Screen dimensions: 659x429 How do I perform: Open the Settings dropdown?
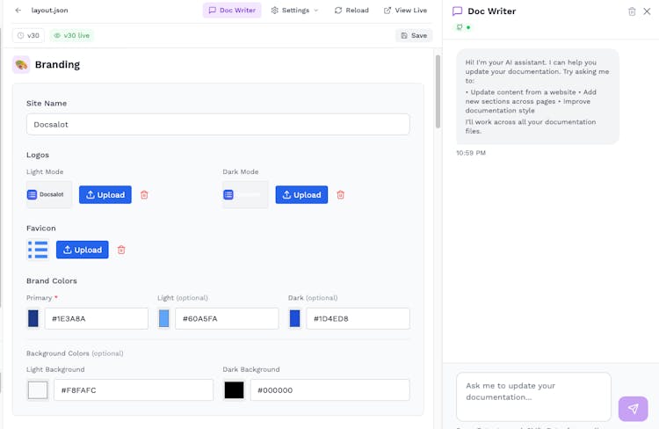point(294,11)
